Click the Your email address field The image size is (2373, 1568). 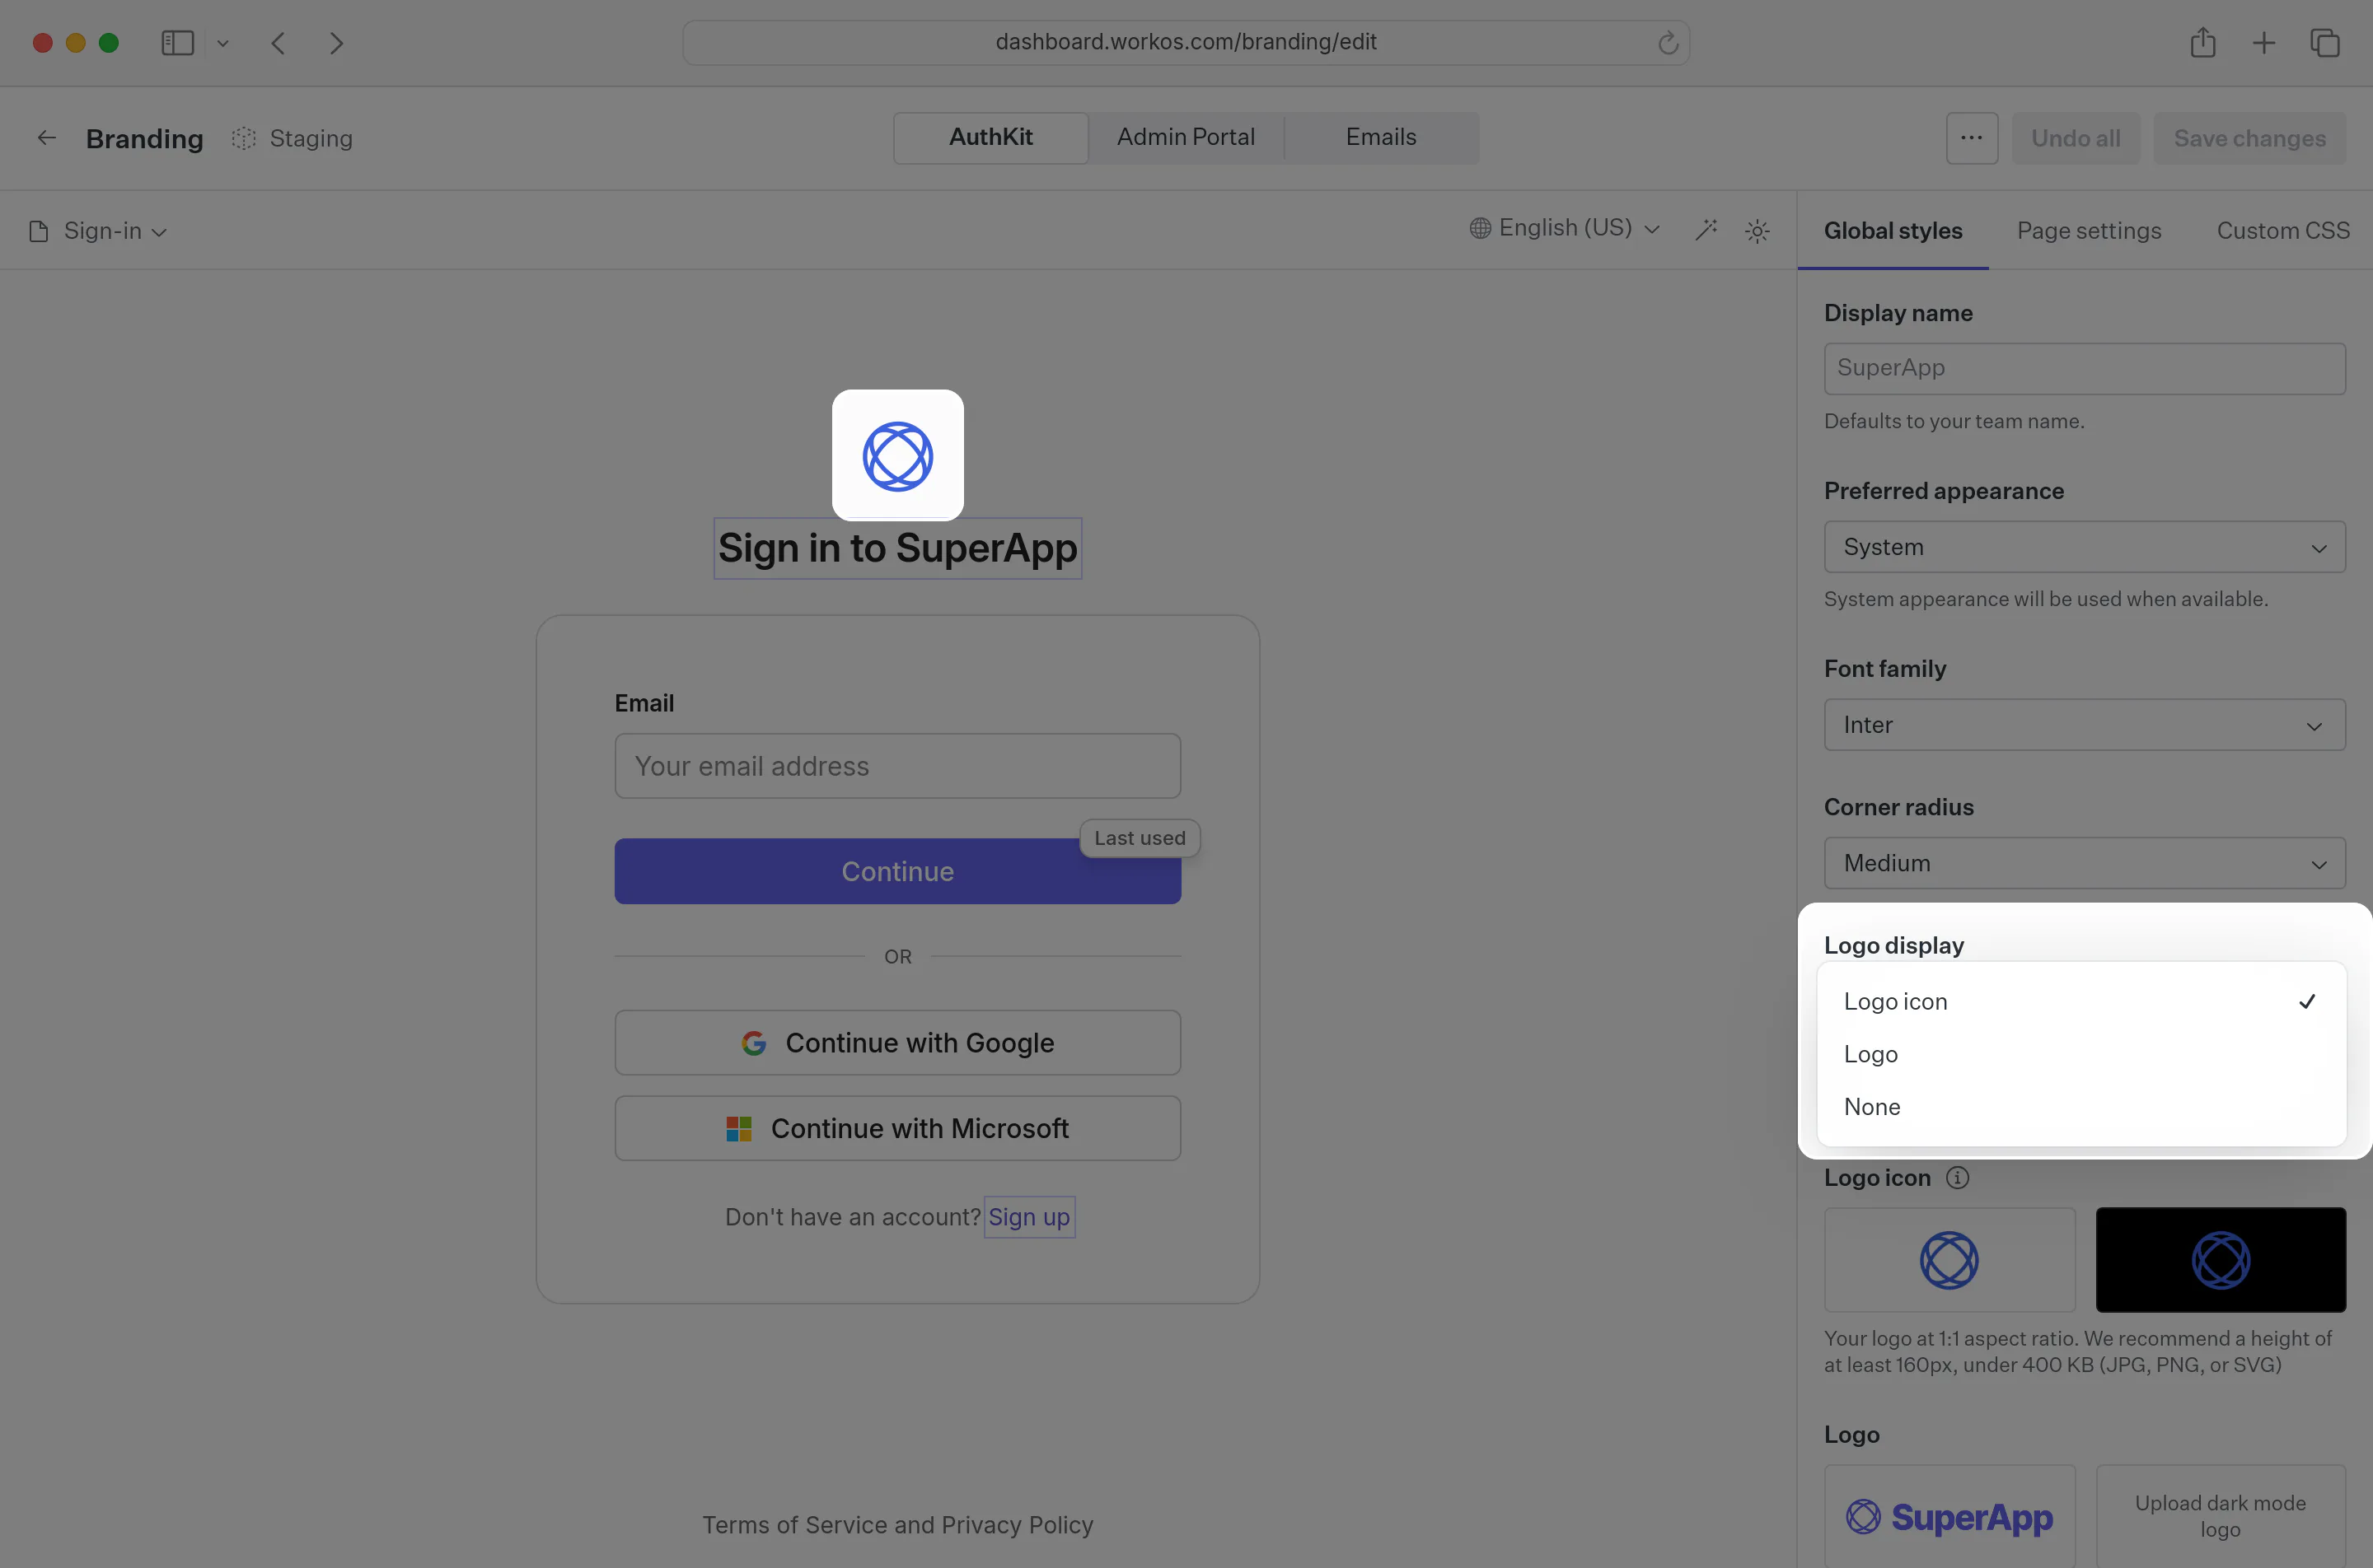(x=897, y=766)
